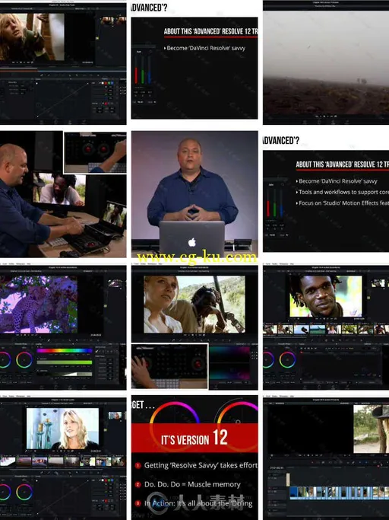This screenshot has width=389, height=520.
Task: Open the Edit page icon in leopard screenshot
Action: (x=55, y=387)
